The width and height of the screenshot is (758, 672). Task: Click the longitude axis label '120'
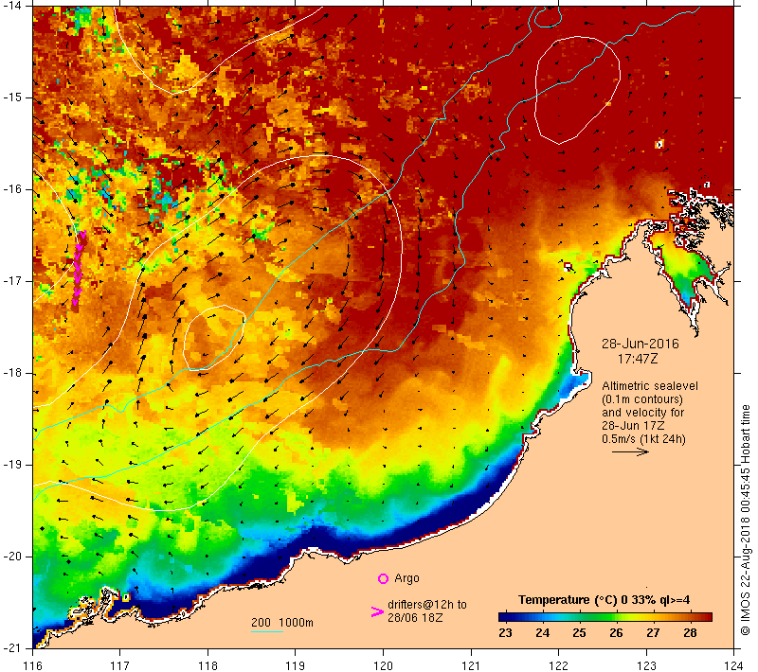pos(384,665)
